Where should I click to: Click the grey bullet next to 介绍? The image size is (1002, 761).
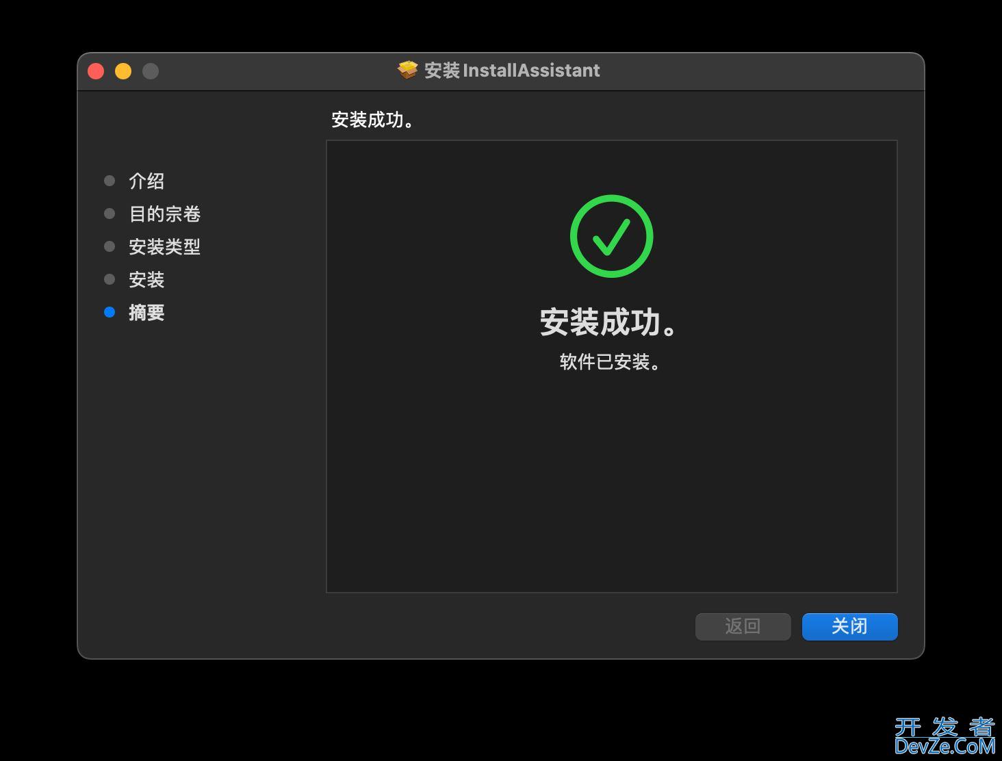pyautogui.click(x=110, y=181)
